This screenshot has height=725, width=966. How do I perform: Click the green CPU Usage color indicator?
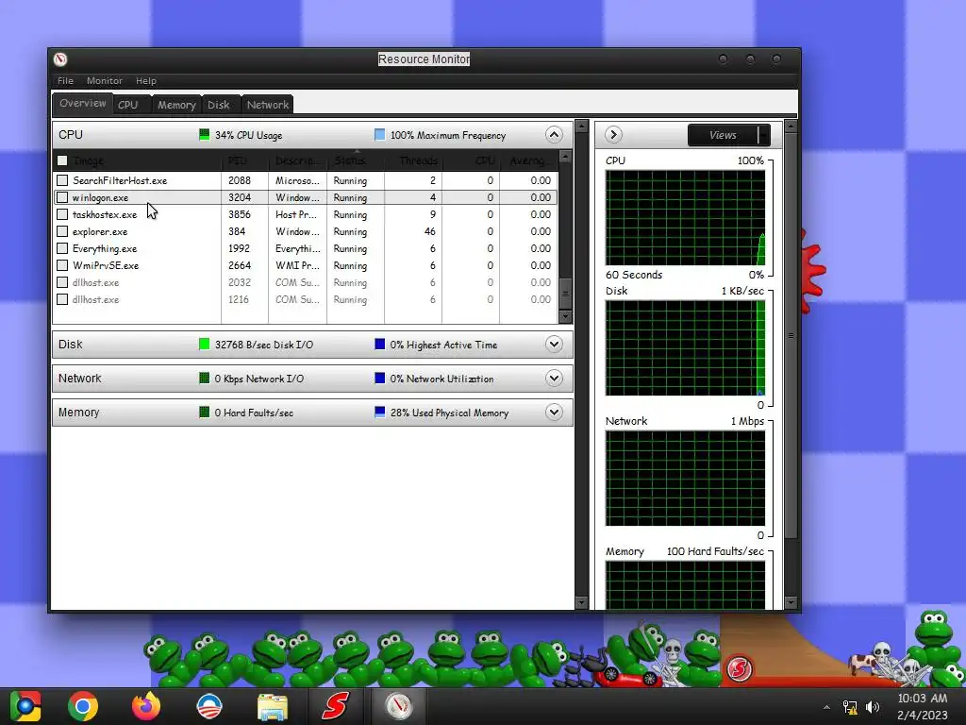pos(204,134)
